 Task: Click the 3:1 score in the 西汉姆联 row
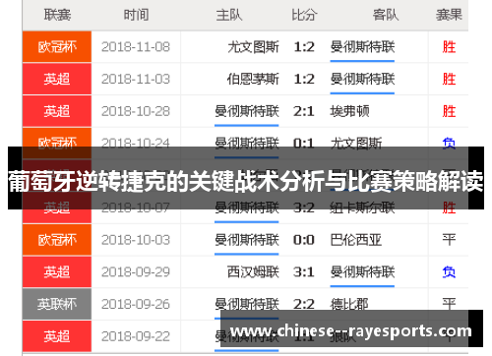point(304,272)
